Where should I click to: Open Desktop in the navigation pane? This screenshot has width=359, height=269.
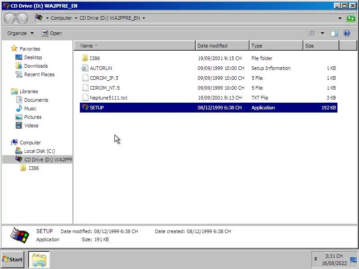tap(29, 57)
